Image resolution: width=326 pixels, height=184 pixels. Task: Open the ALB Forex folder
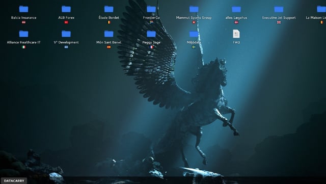click(x=66, y=9)
